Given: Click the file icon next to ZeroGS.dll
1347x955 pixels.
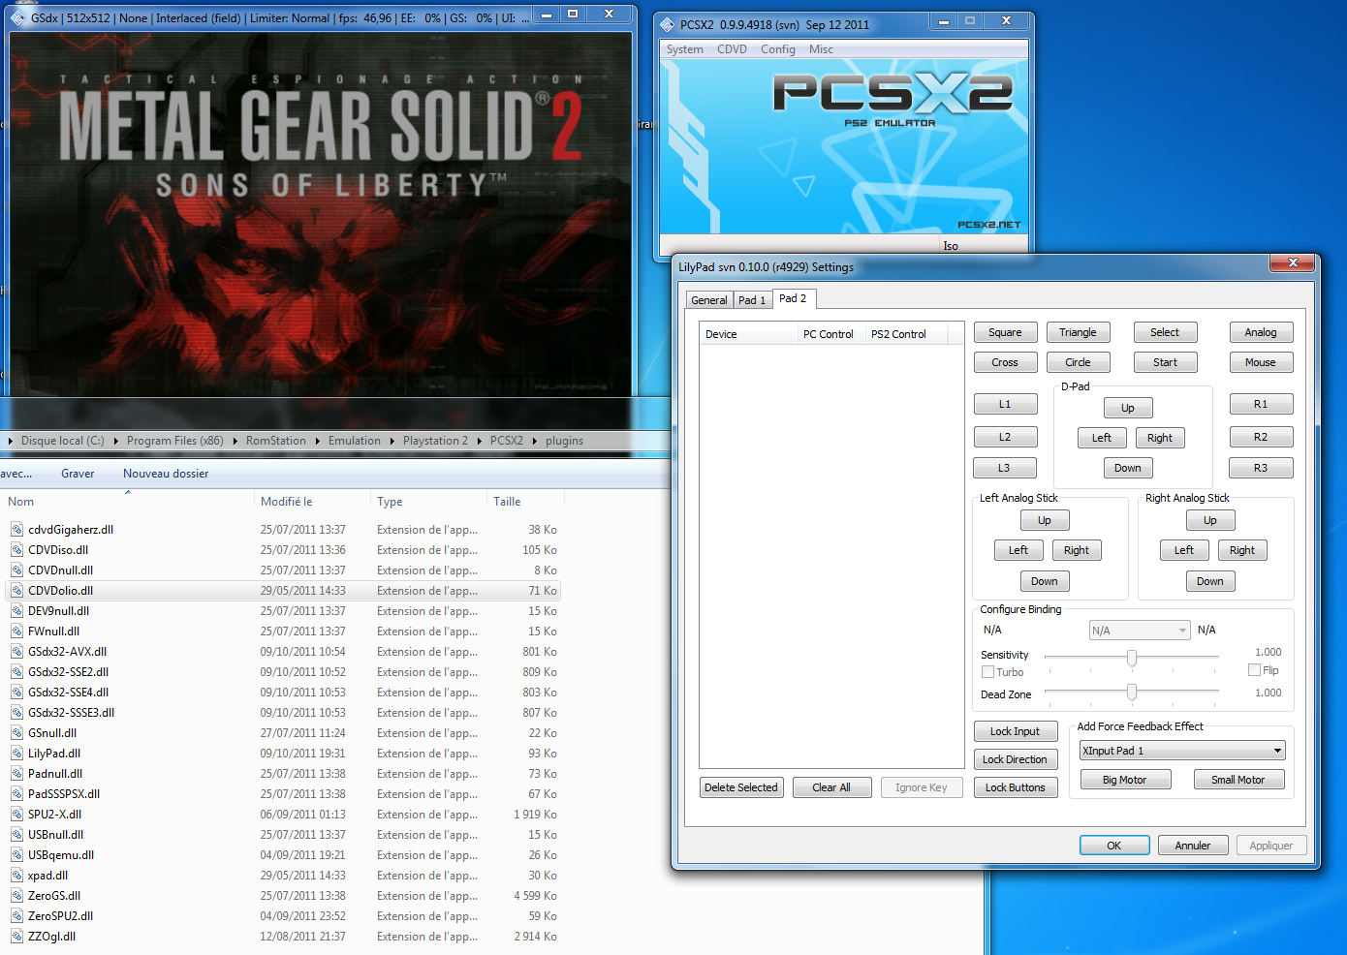Looking at the screenshot, I should coord(16,896).
